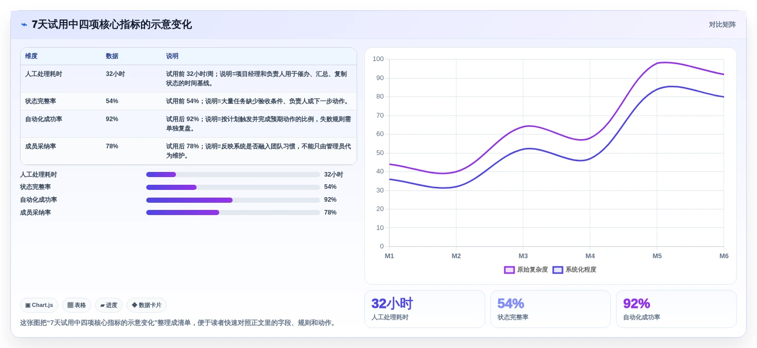Image resolution: width=757 pixels, height=348 pixels.
Task: Select 人工处理耗时 table row cell
Action: [x=44, y=74]
